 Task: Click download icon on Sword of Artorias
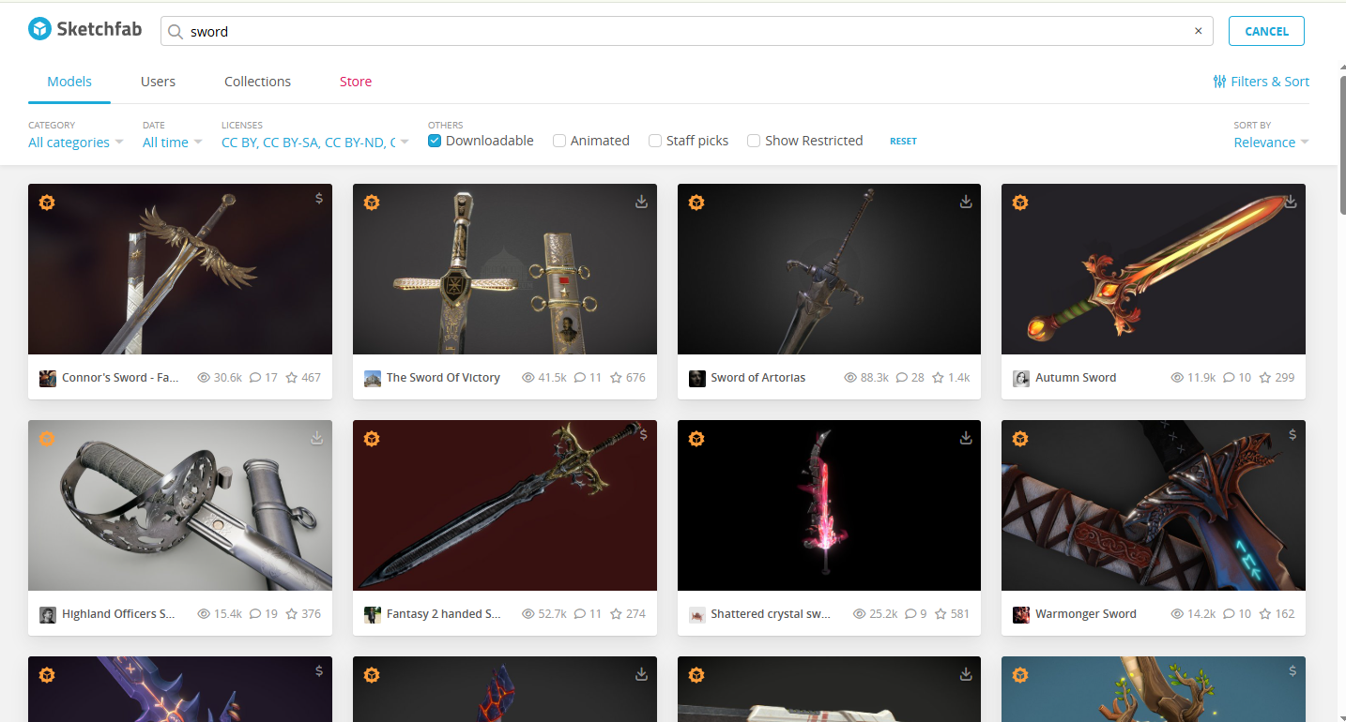(966, 201)
